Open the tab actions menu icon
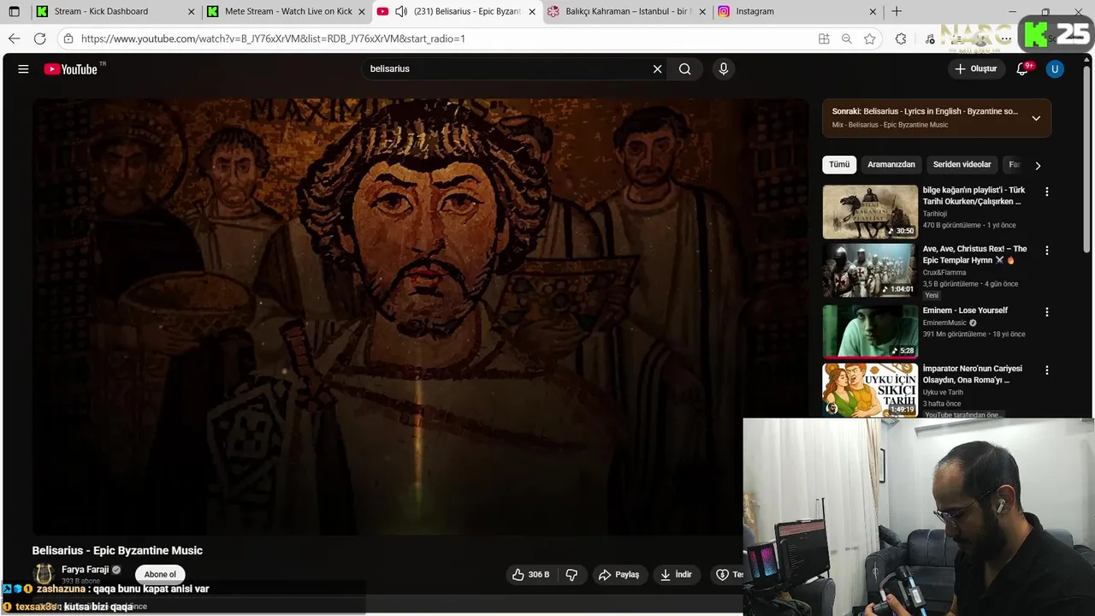1095x616 pixels. (x=14, y=12)
